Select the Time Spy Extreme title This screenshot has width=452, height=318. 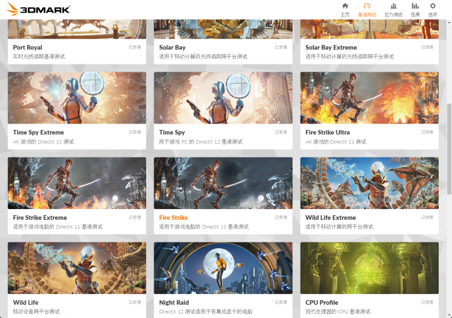tap(39, 132)
